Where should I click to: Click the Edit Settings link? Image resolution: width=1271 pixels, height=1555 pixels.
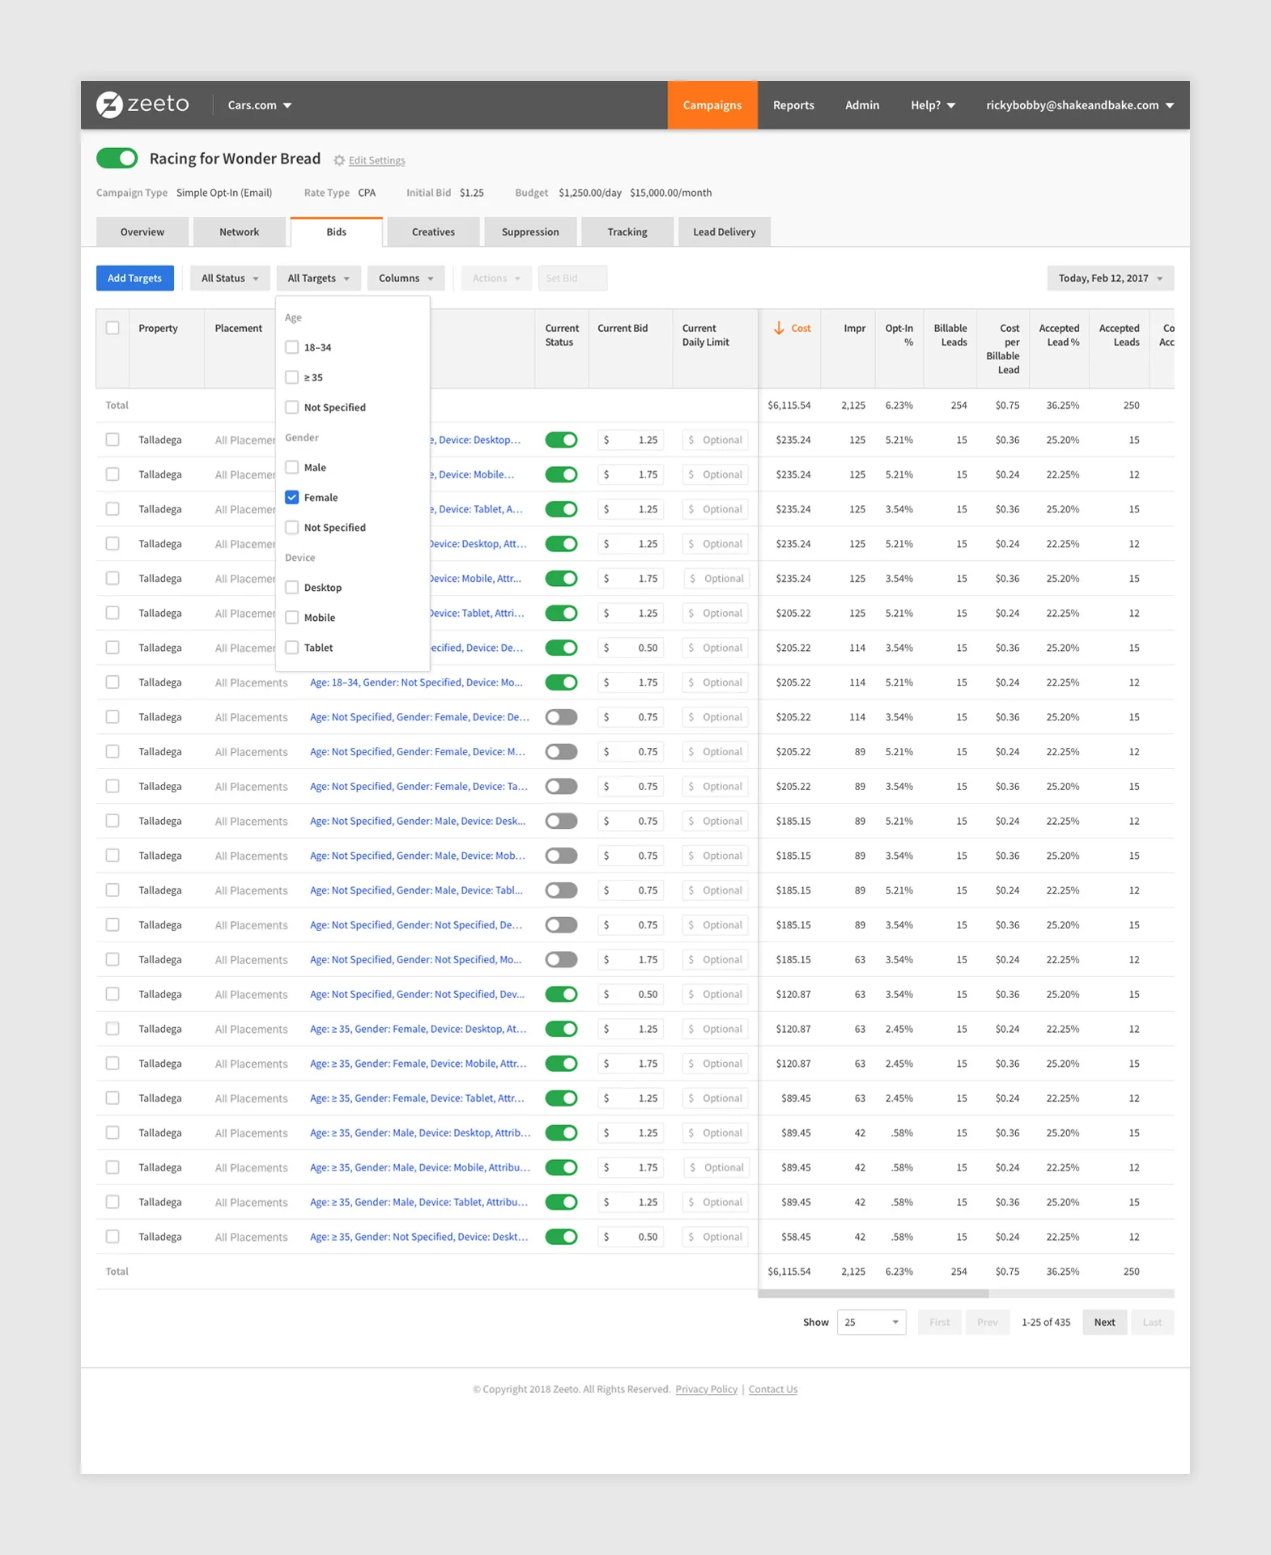[376, 160]
